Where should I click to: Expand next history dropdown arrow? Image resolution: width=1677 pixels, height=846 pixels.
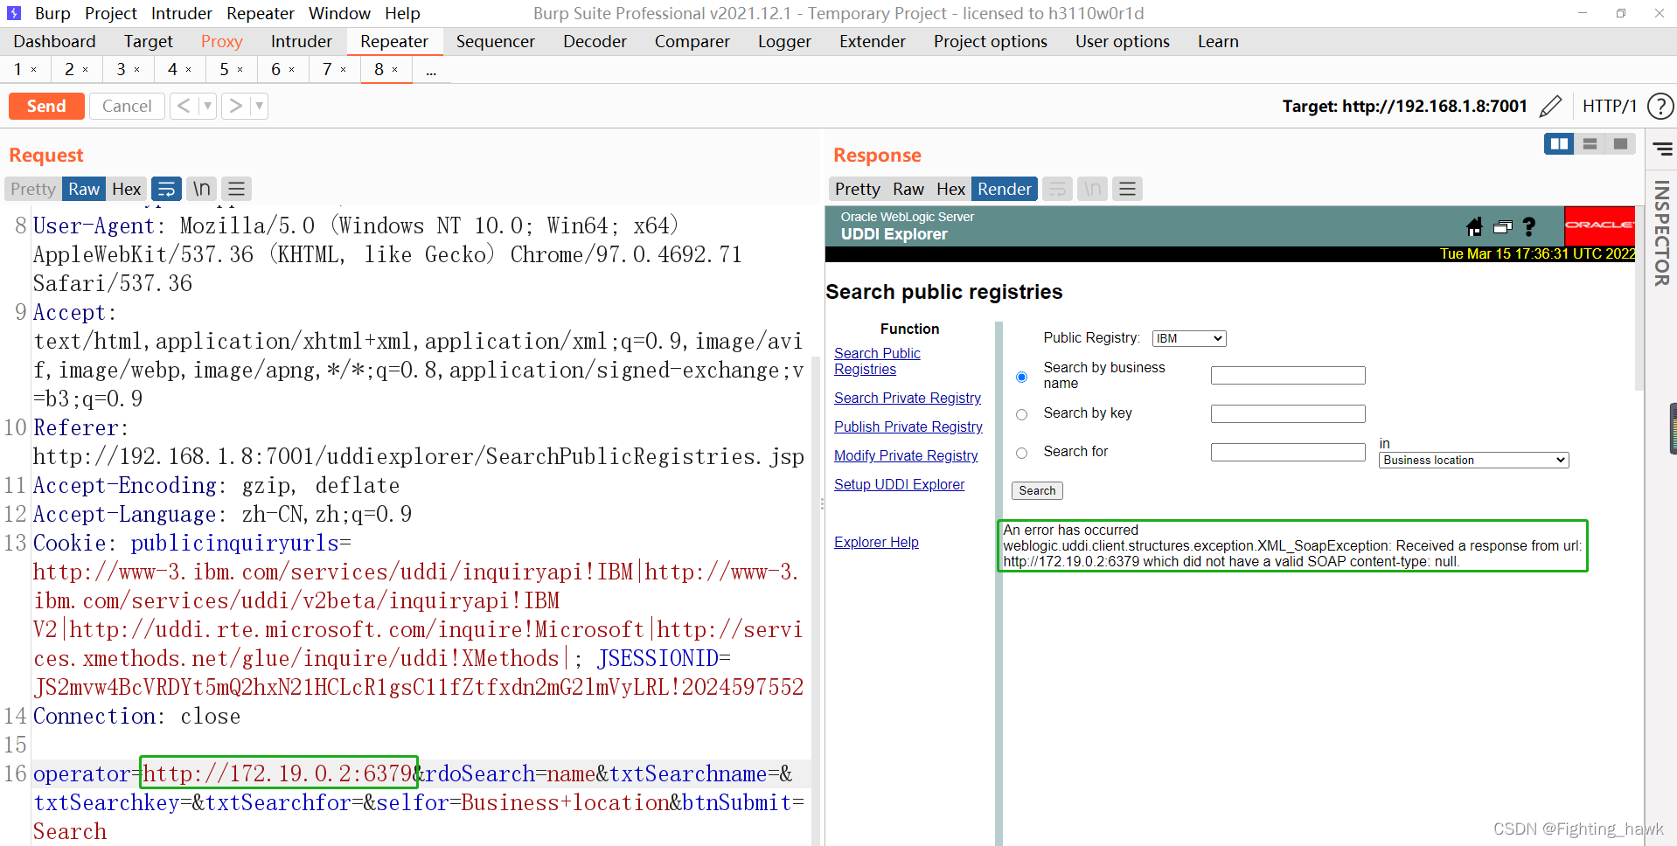259,106
